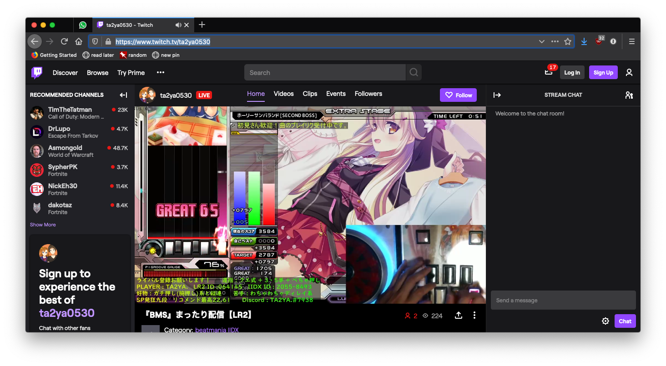Open a new browser tab

[x=202, y=25]
